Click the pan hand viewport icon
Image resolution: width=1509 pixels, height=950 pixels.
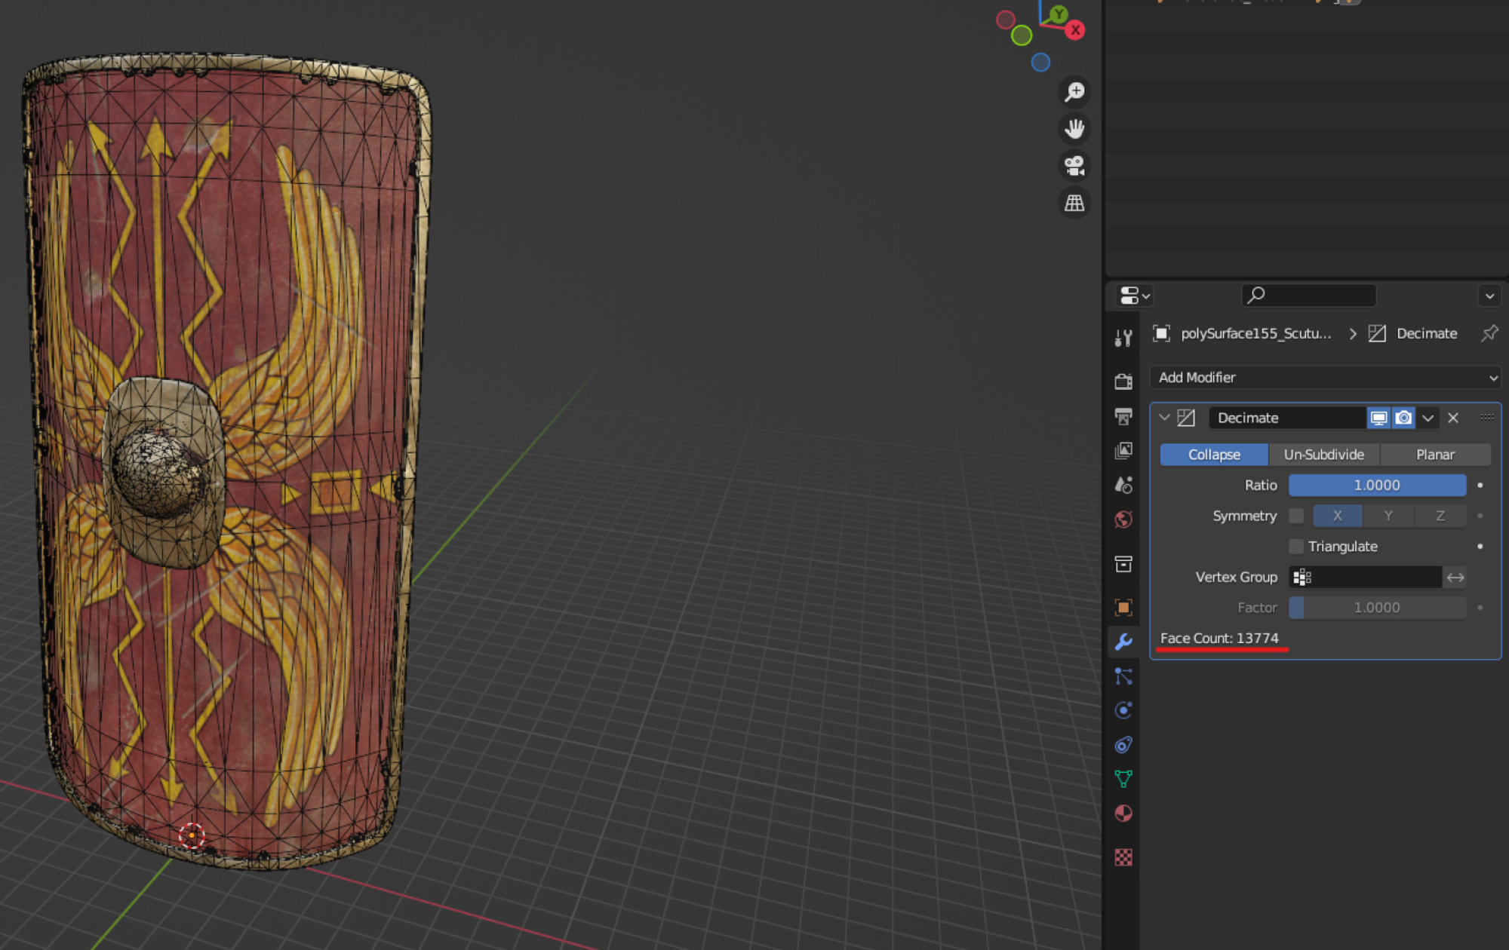[x=1074, y=129]
